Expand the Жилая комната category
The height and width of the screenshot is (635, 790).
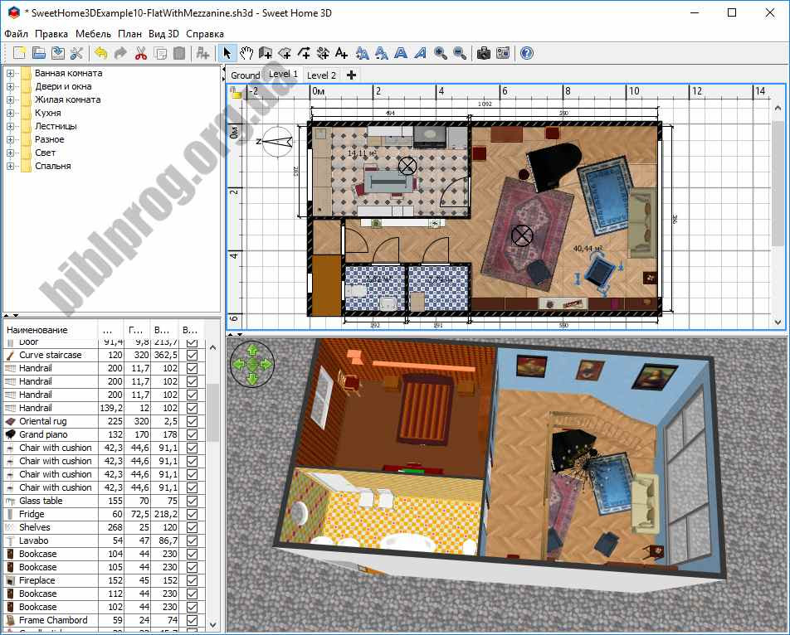click(x=10, y=99)
